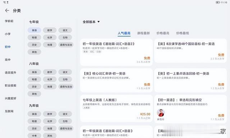
Task: Open course 初一年级英语《基础篇-词汇+语音》
Action: tap(116, 132)
